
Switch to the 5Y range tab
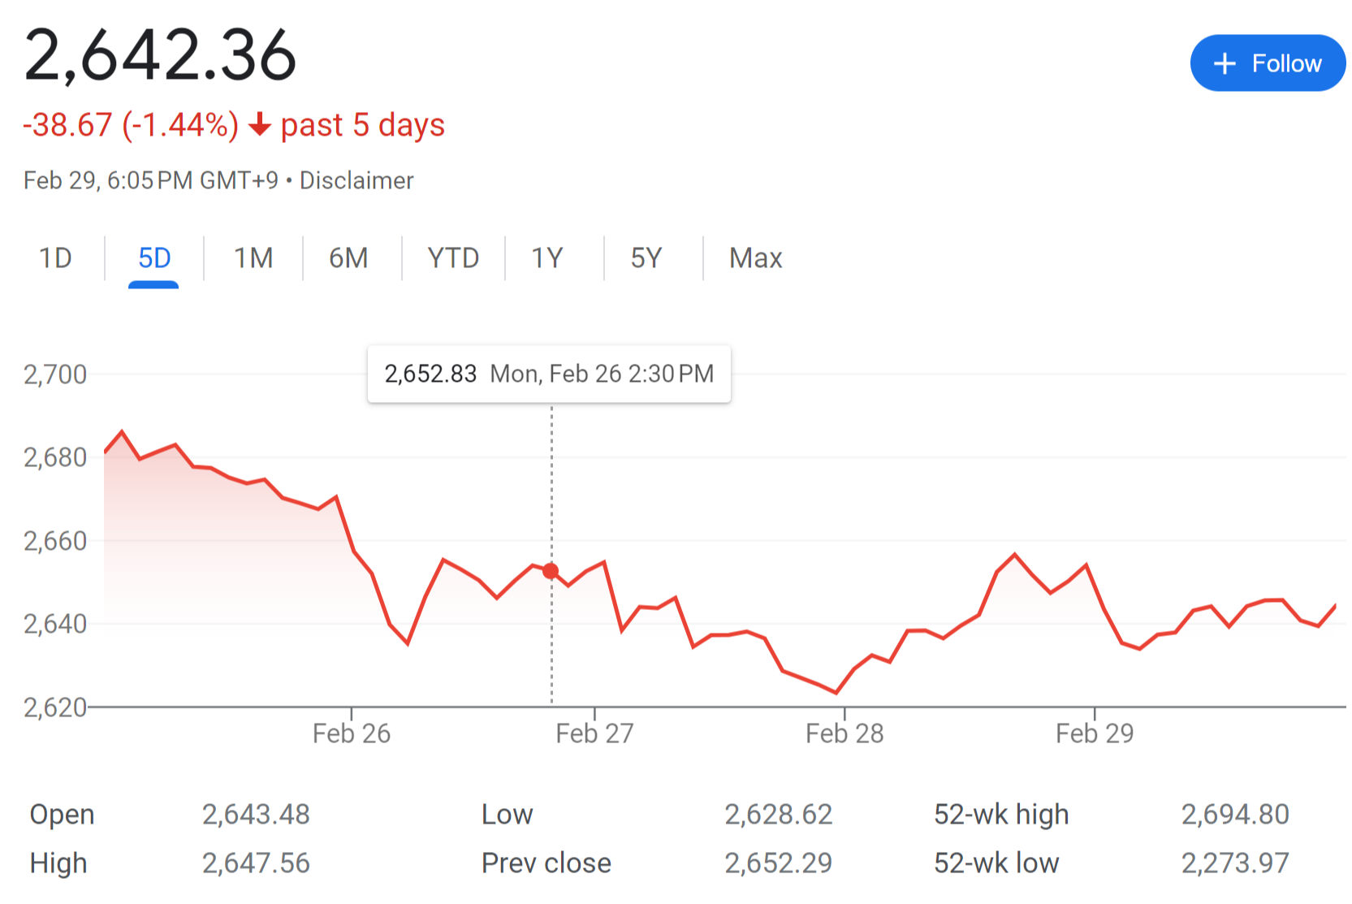click(646, 258)
